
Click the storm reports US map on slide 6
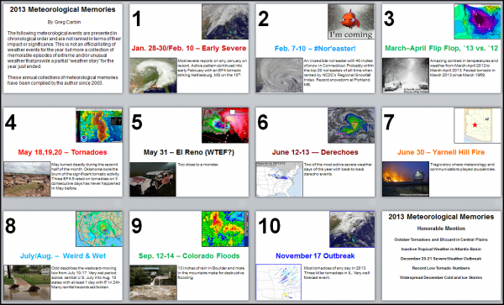[x=280, y=179]
